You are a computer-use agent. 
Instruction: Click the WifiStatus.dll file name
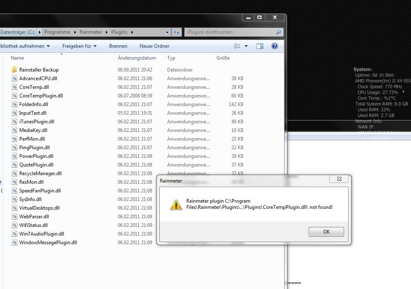33,225
